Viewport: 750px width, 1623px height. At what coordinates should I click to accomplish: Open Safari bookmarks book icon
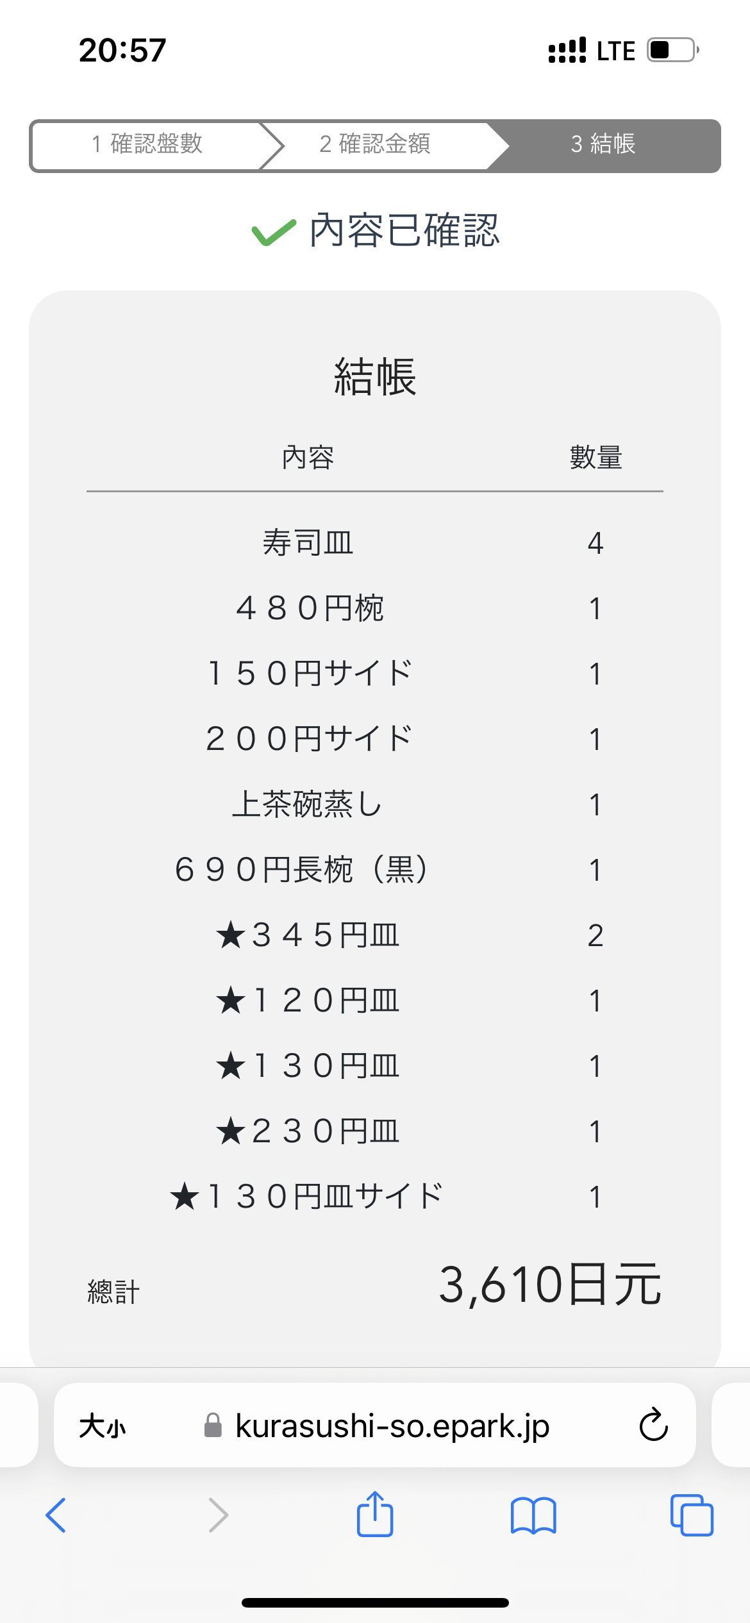[533, 1515]
